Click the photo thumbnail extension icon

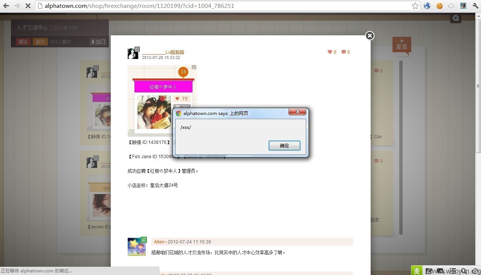pyautogui.click(x=463, y=6)
